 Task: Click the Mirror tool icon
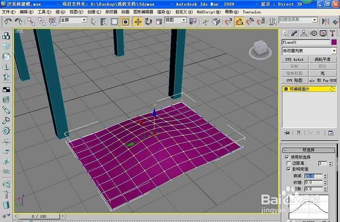point(326,21)
